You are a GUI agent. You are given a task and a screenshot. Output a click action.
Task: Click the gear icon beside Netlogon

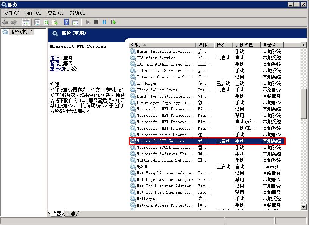pyautogui.click(x=133, y=199)
